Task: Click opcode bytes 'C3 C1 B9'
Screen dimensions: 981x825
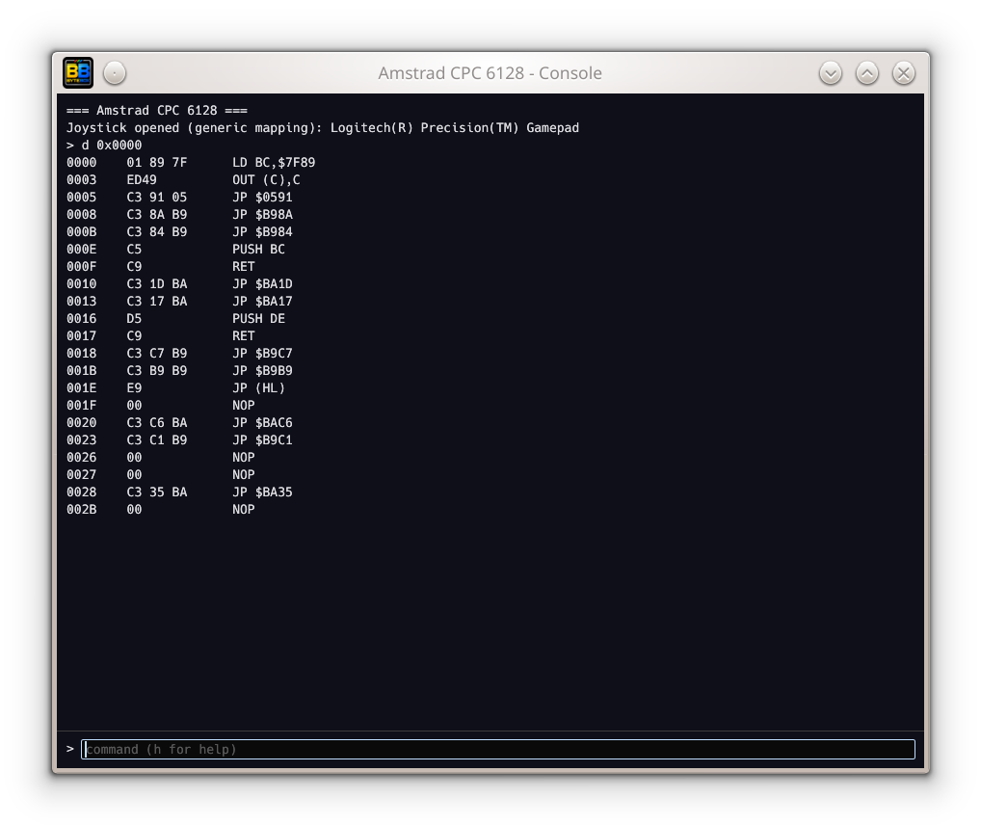Action: tap(157, 440)
